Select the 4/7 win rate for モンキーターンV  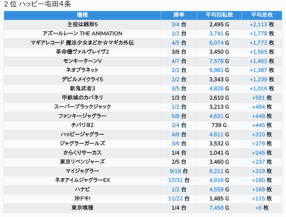(175, 61)
